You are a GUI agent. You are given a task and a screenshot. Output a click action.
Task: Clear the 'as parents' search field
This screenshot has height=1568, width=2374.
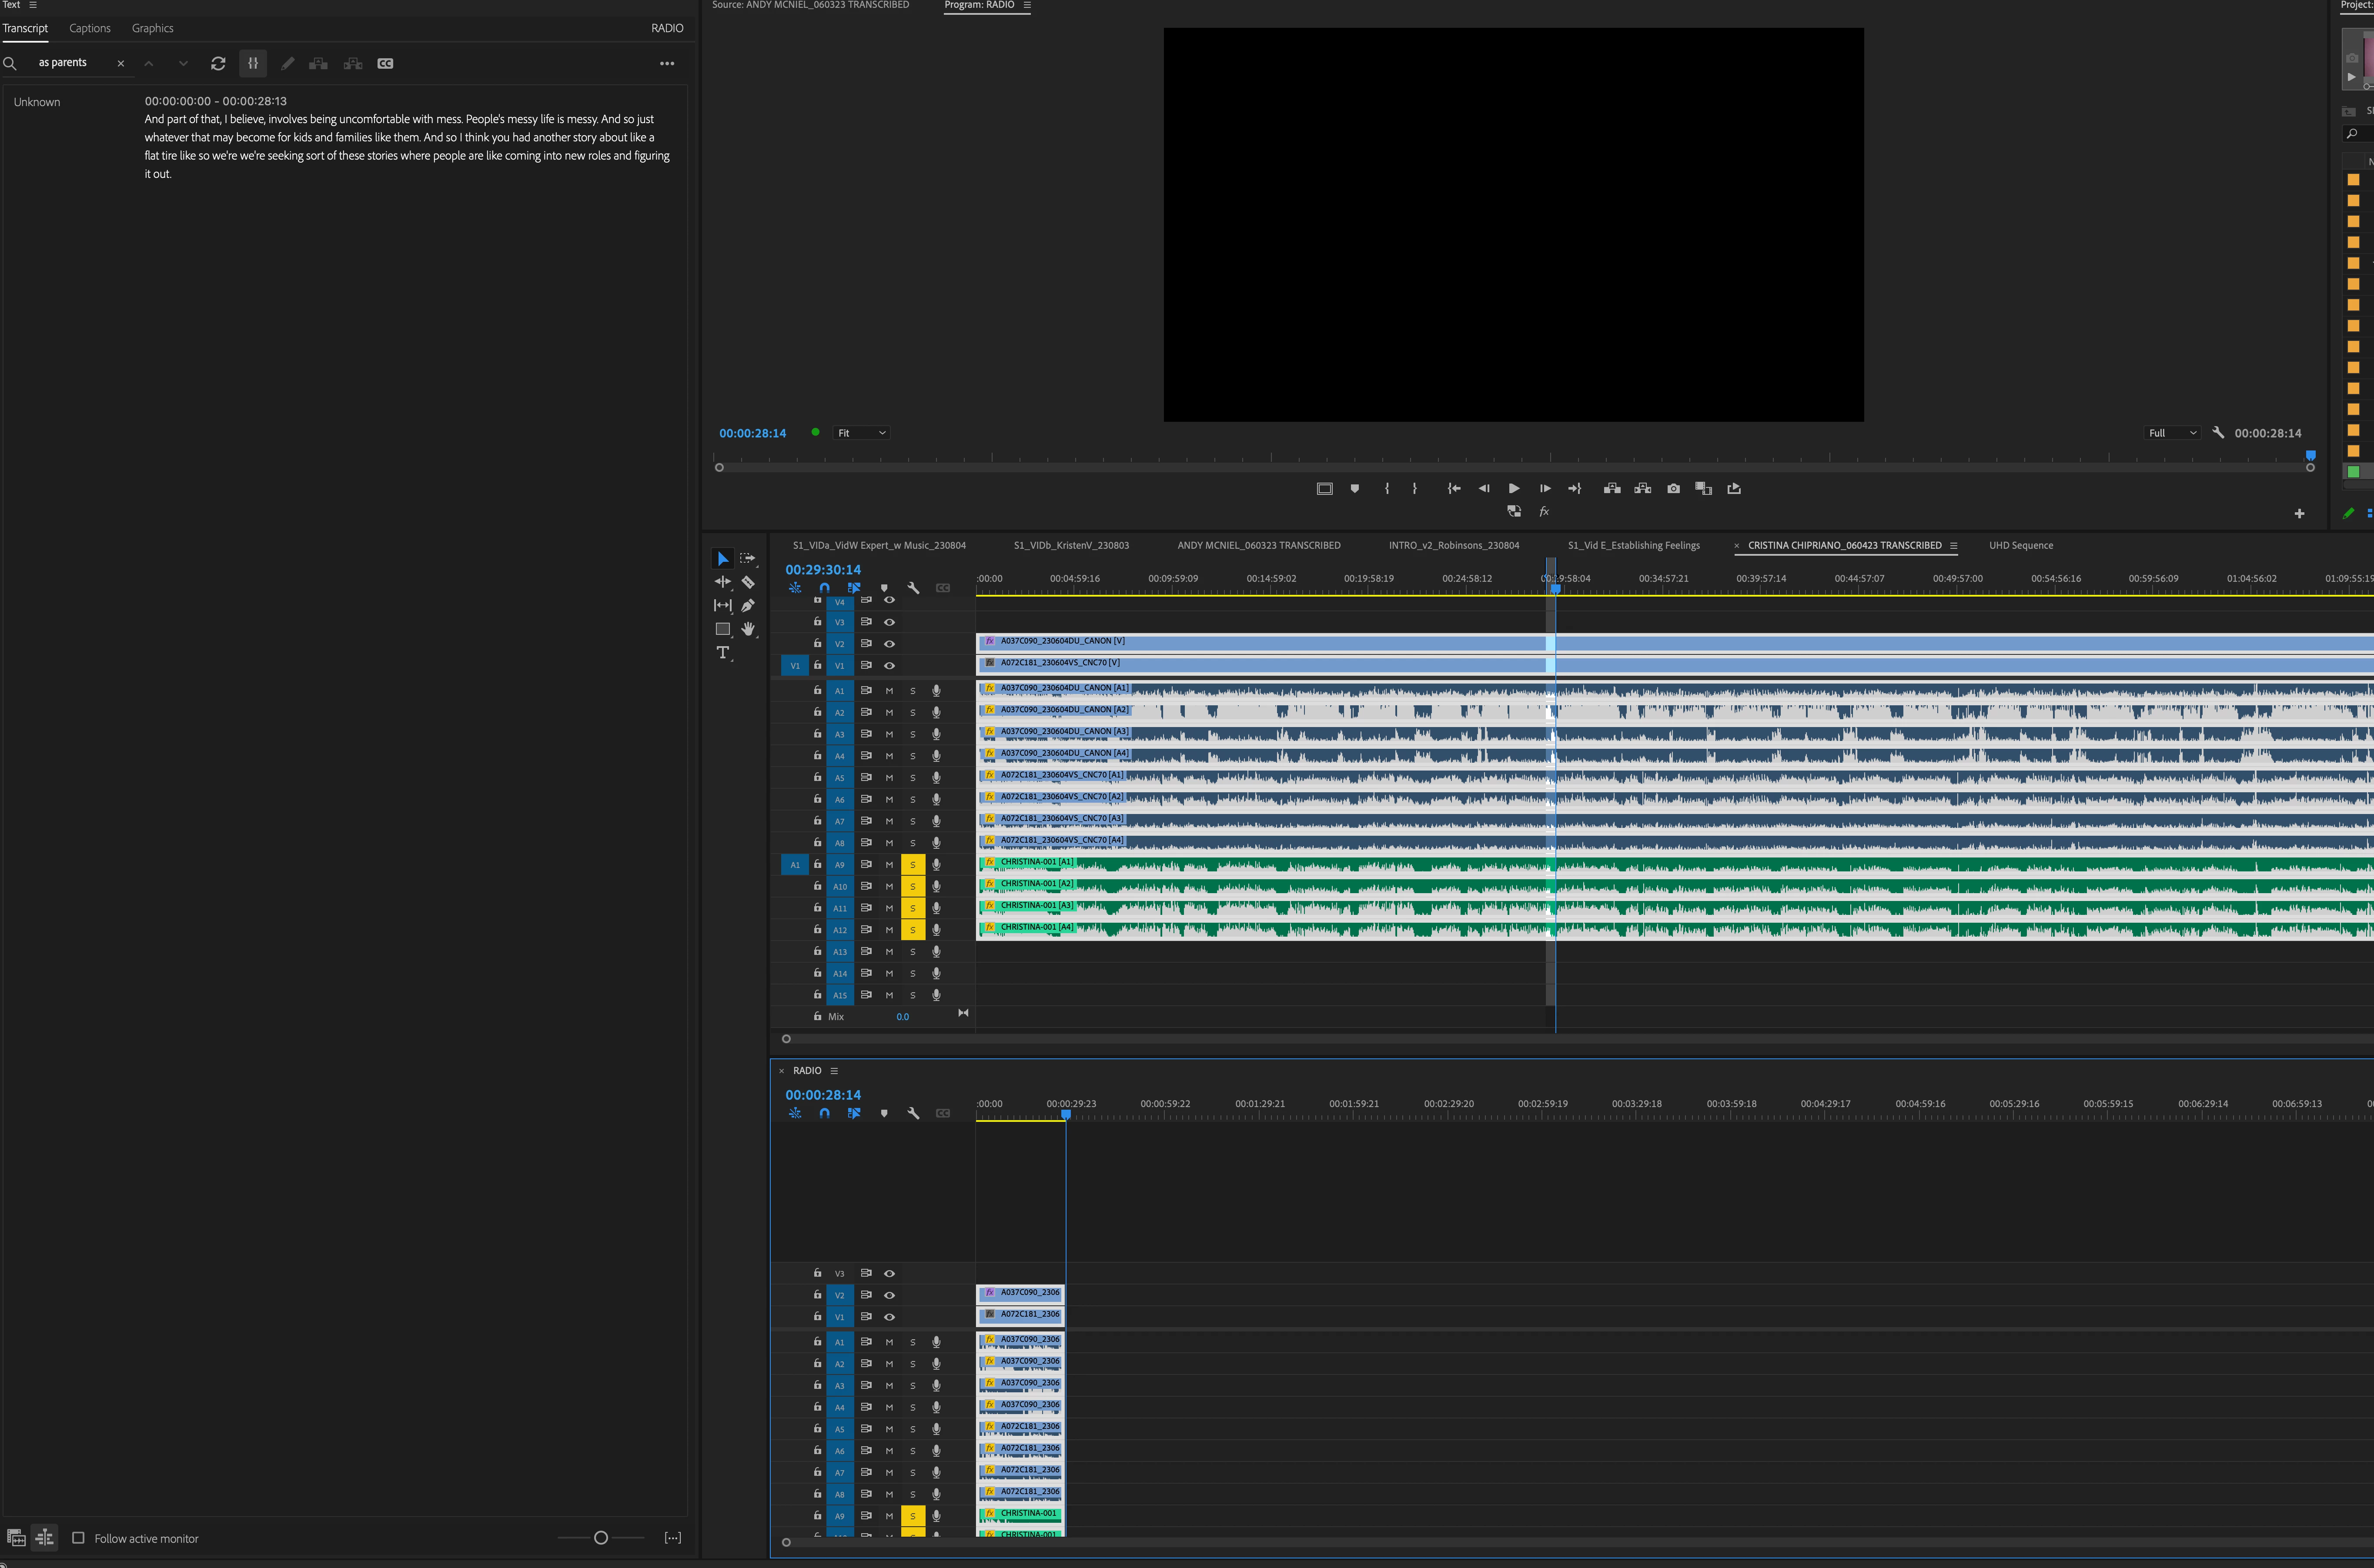click(x=121, y=63)
